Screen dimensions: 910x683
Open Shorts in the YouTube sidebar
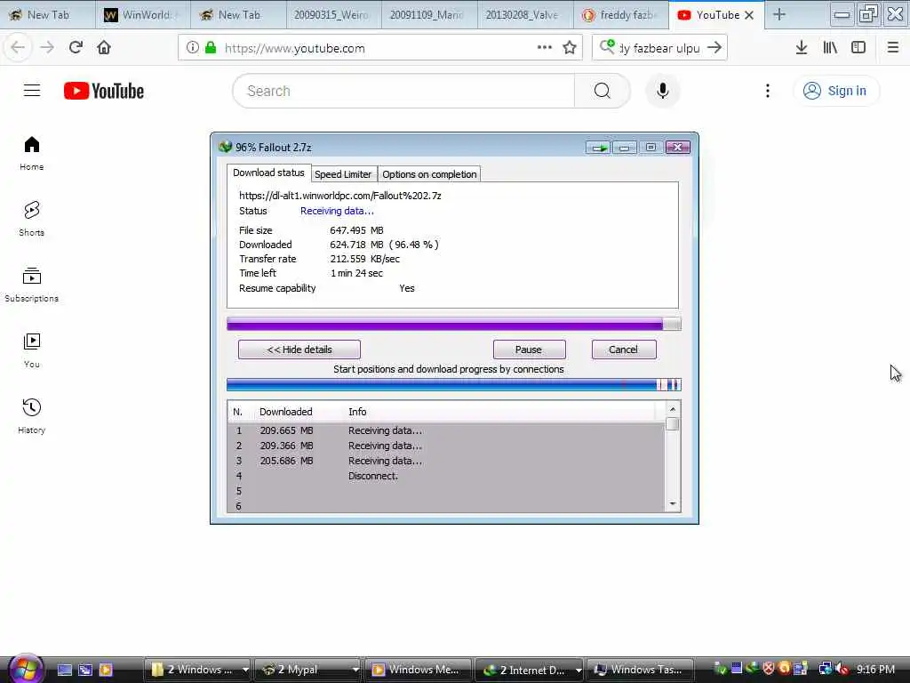coord(32,219)
